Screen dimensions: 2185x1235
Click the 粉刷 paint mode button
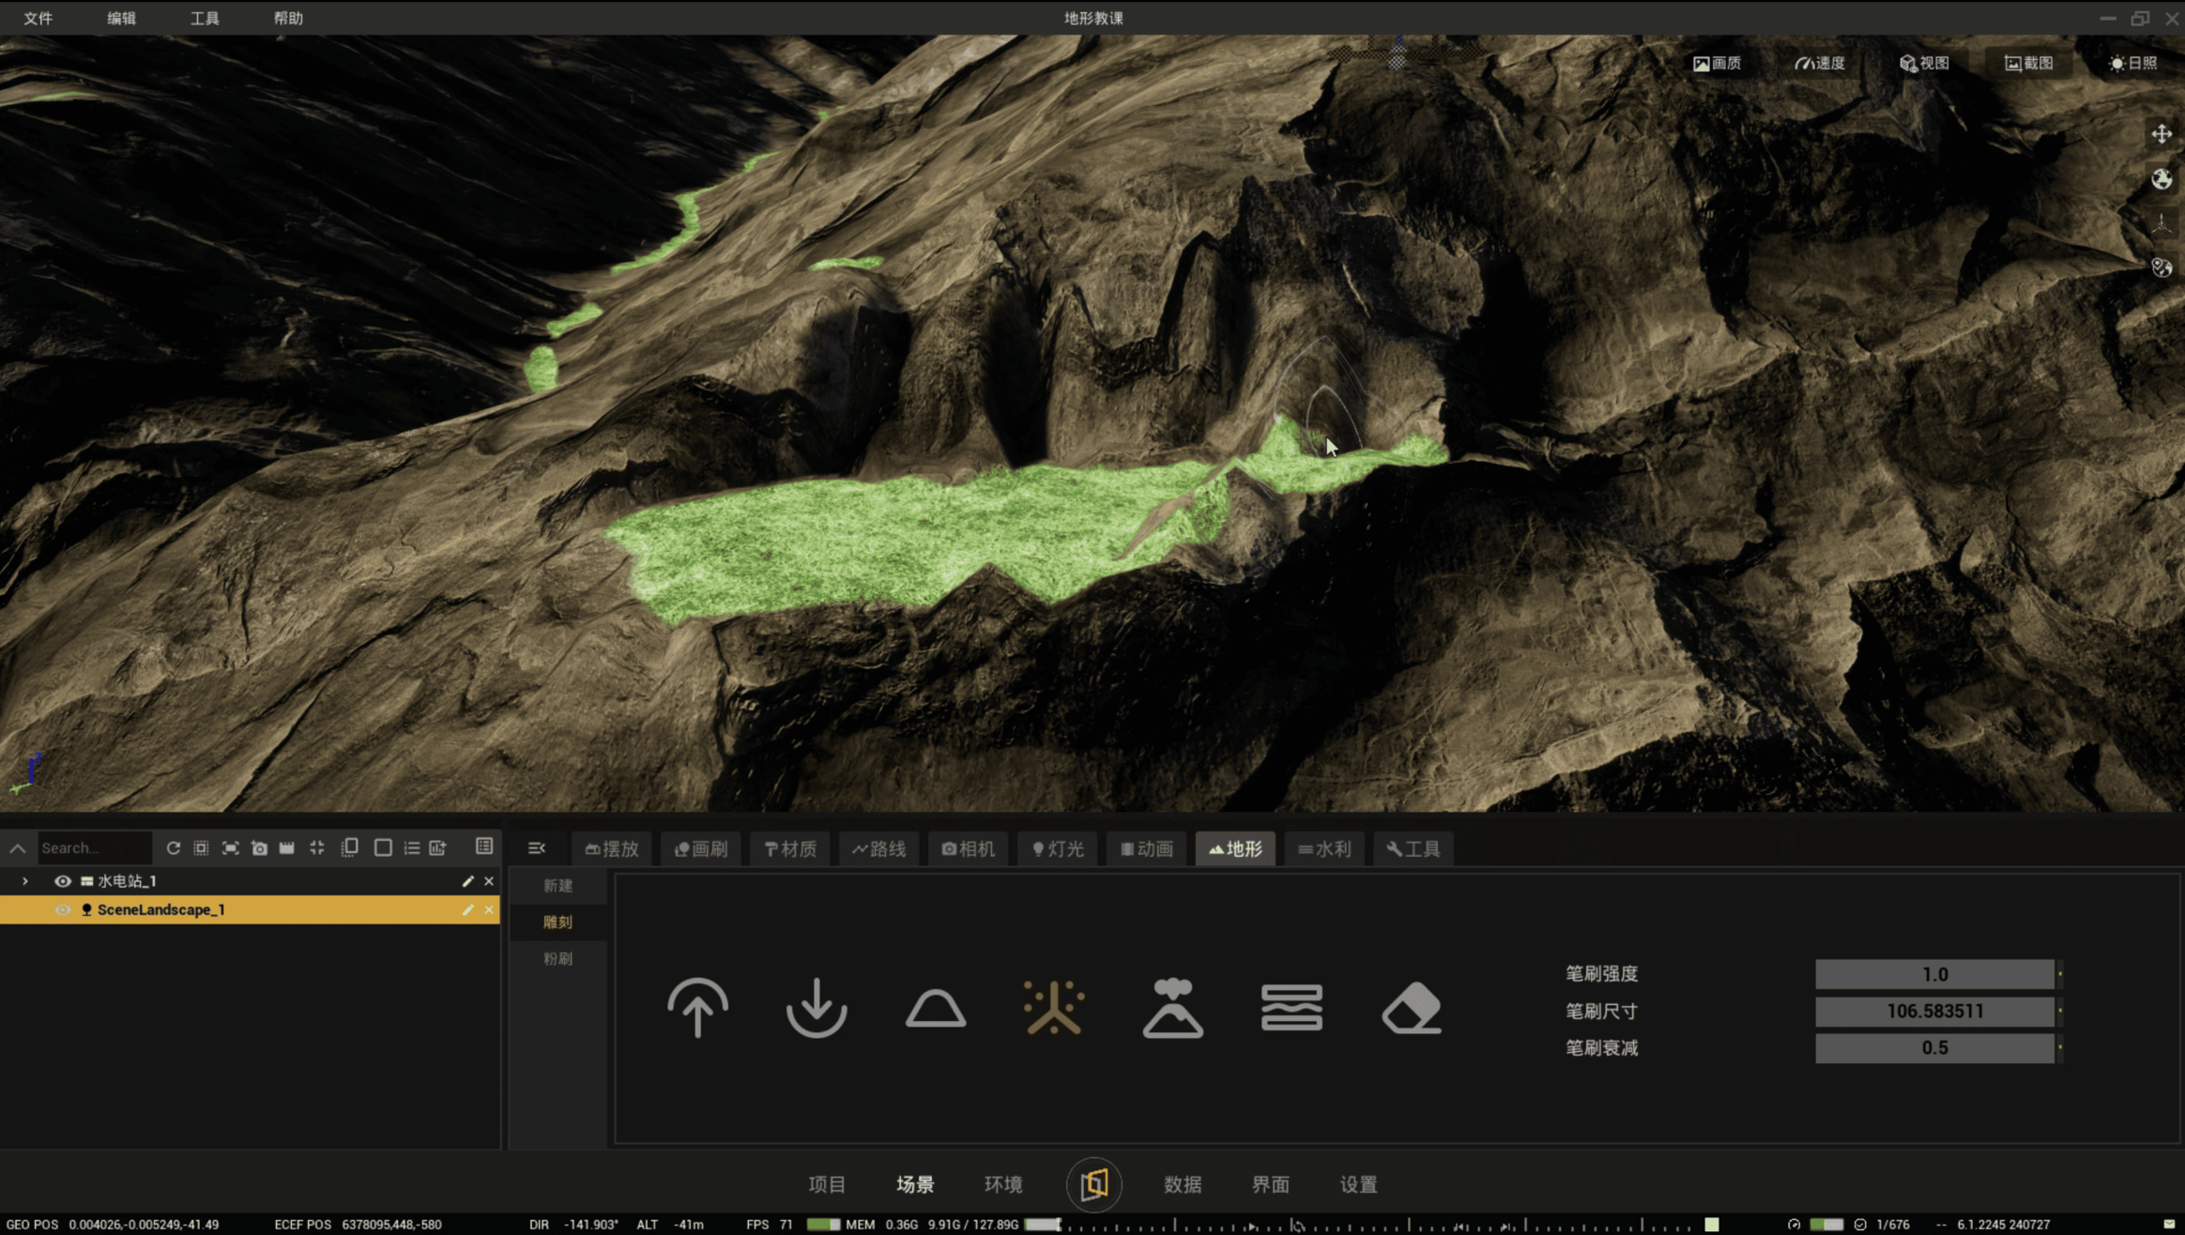pos(558,958)
